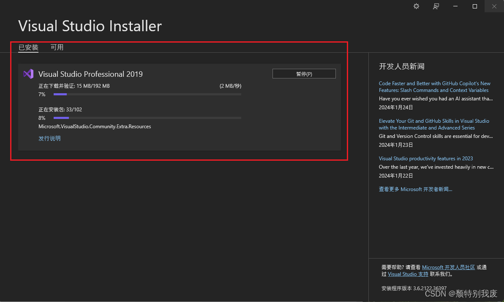Maximize the Visual Studio Installer window
This screenshot has height=302, width=504.
tap(475, 6)
